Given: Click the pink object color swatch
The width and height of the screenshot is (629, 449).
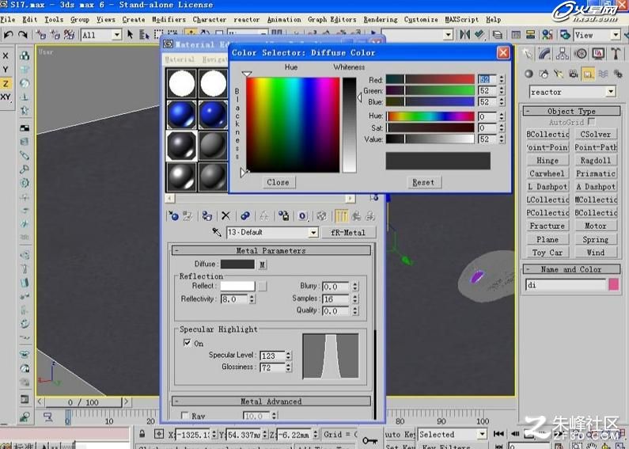Looking at the screenshot, I should 614,284.
